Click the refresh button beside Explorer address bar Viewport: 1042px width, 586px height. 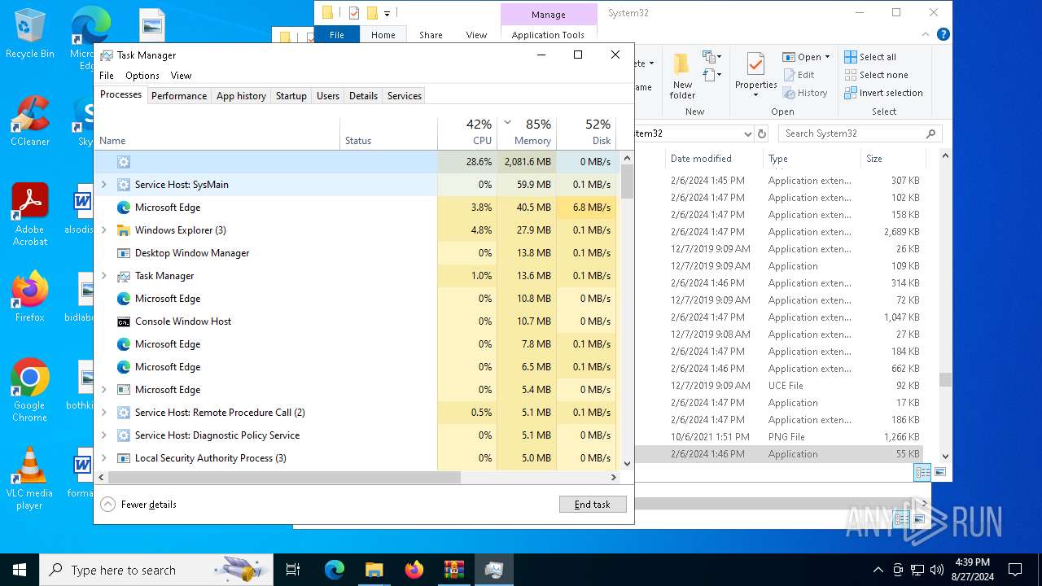pos(762,133)
